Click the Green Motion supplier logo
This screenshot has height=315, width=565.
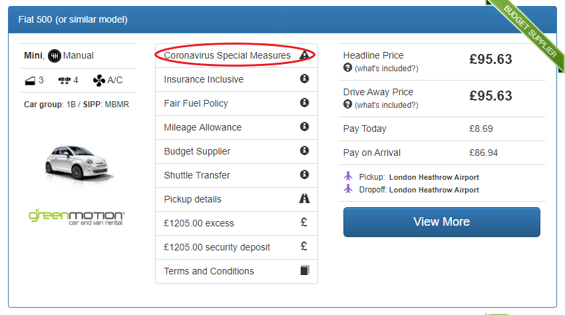pyautogui.click(x=77, y=218)
